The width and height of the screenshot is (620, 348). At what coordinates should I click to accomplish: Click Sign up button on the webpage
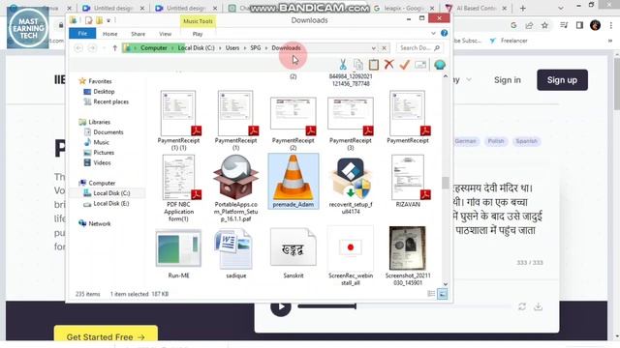click(x=562, y=80)
